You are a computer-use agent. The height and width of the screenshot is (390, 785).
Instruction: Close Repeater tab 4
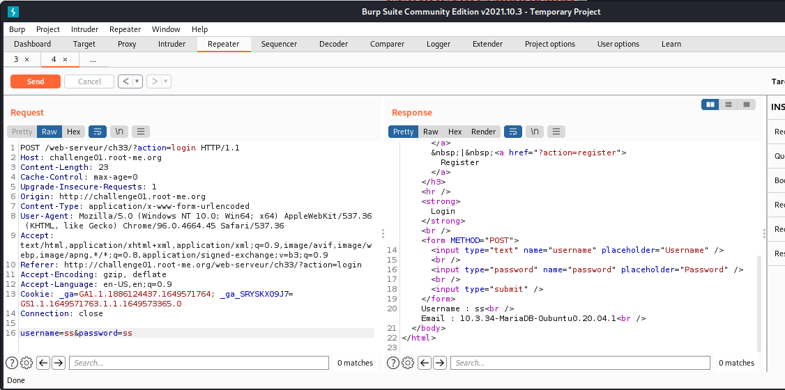pos(65,59)
